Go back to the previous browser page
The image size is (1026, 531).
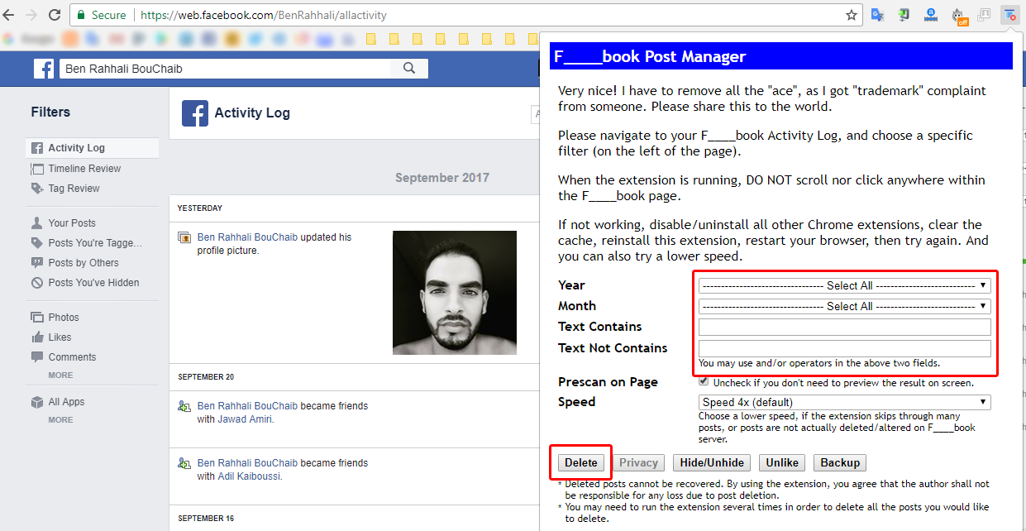click(10, 15)
